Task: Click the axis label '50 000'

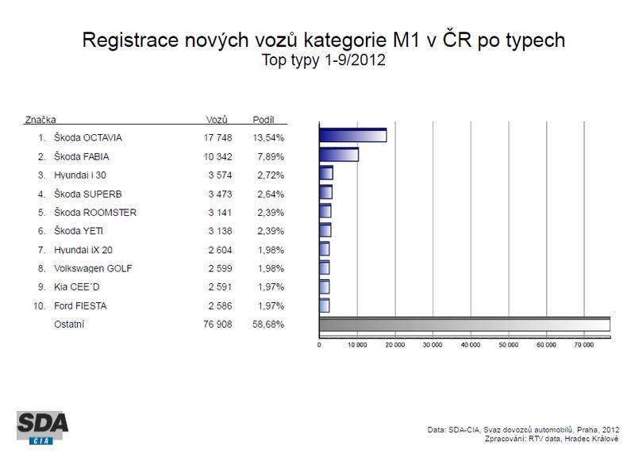Action: coord(508,345)
